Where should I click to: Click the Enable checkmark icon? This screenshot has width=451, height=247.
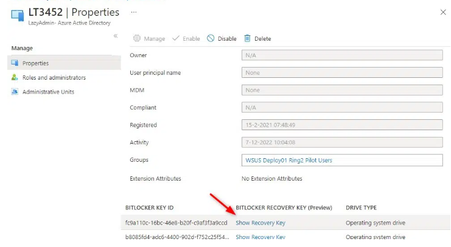pos(176,38)
